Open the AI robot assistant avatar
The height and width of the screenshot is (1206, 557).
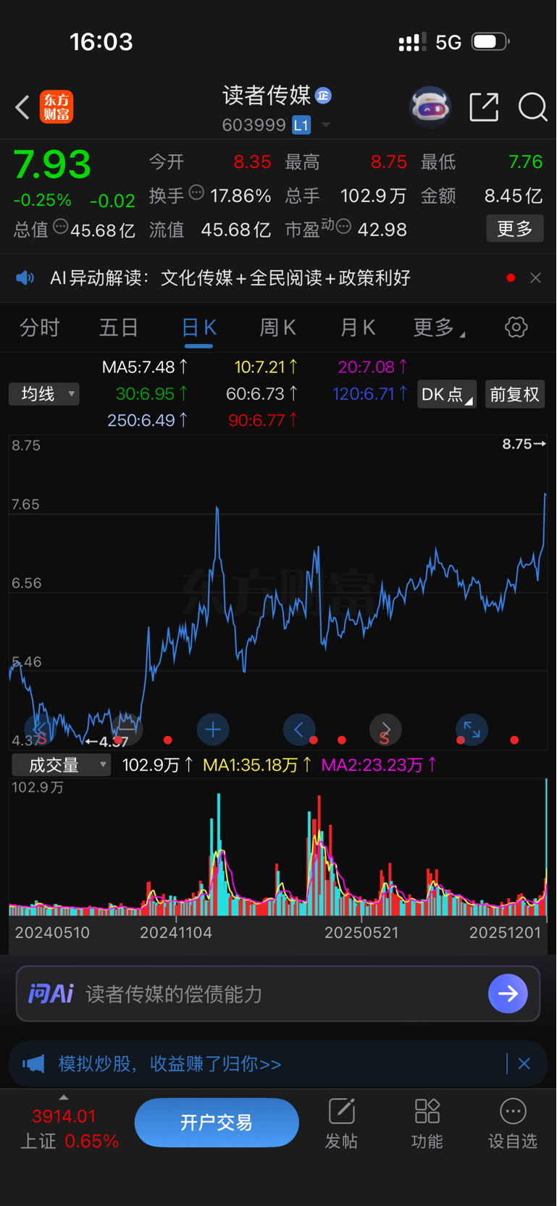click(x=430, y=107)
